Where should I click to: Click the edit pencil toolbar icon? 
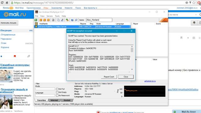(62, 20)
